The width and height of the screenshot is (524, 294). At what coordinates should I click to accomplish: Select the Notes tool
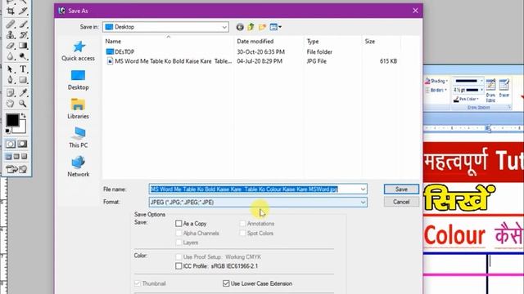(x=11, y=92)
